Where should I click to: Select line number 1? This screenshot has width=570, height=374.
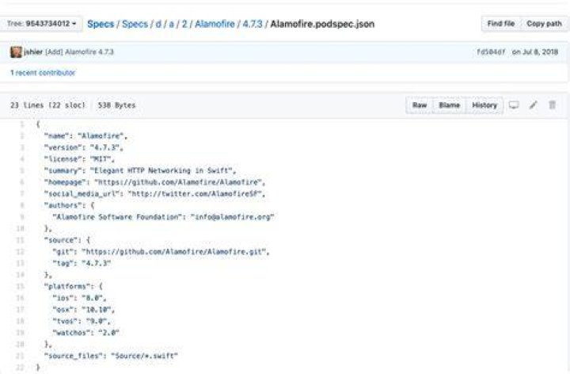coord(22,124)
